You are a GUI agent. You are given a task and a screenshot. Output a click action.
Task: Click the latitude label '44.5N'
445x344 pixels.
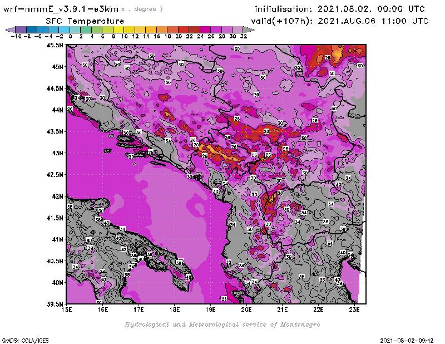click(x=55, y=89)
